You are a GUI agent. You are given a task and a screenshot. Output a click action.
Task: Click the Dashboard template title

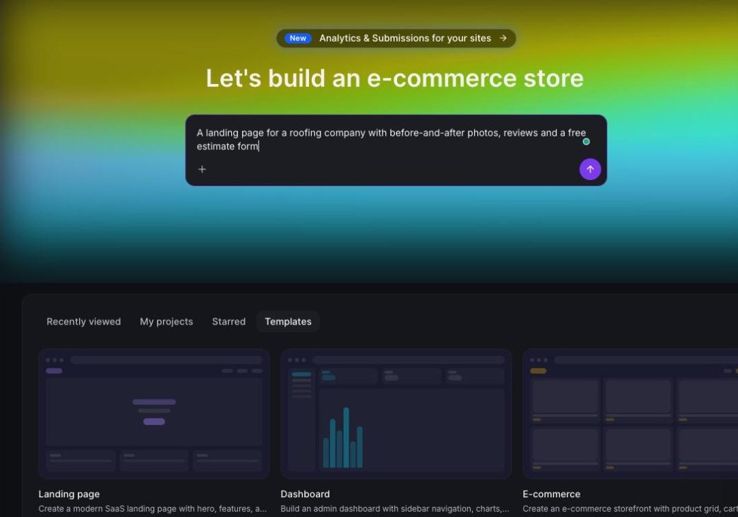pyautogui.click(x=305, y=494)
